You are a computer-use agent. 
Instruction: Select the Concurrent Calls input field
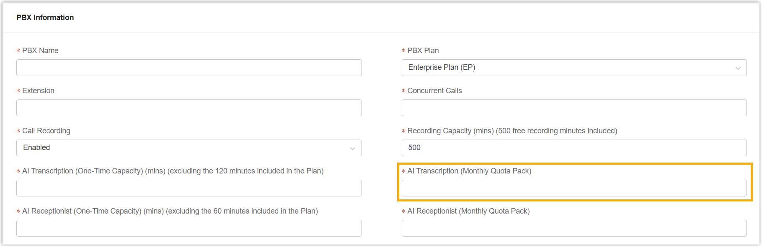click(574, 108)
